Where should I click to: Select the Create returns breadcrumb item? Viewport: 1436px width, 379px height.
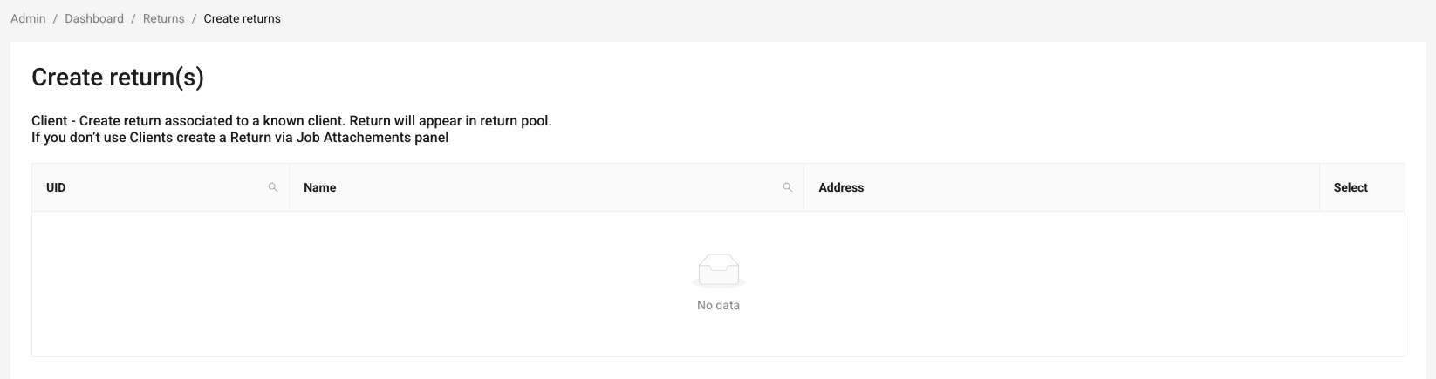tap(243, 18)
